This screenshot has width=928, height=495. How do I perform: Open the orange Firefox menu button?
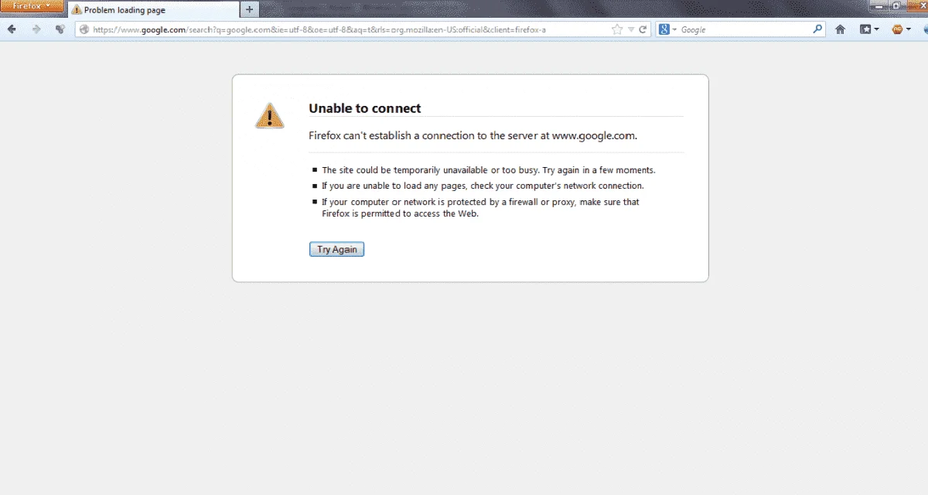point(32,6)
